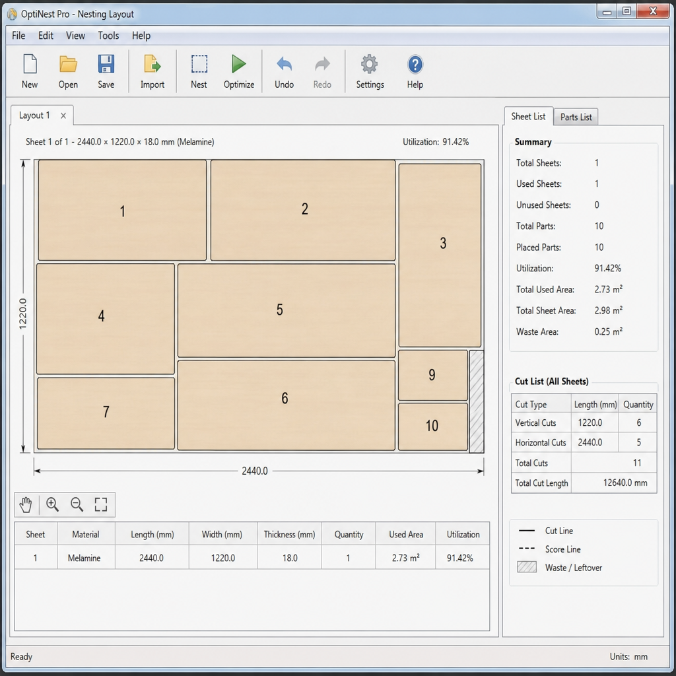This screenshot has height=676, width=676.
Task: Sort by the Utilization column header
Action: (463, 534)
